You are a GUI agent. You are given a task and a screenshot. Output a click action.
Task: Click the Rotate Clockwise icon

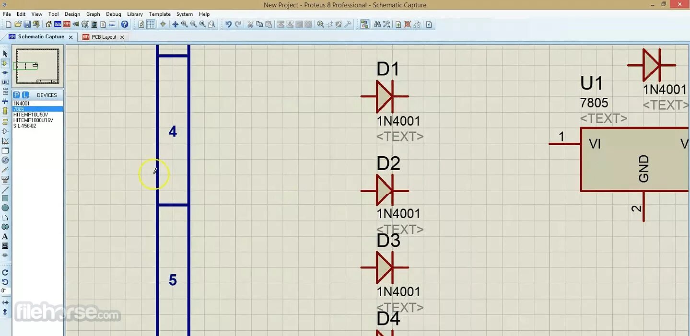[x=5, y=272]
